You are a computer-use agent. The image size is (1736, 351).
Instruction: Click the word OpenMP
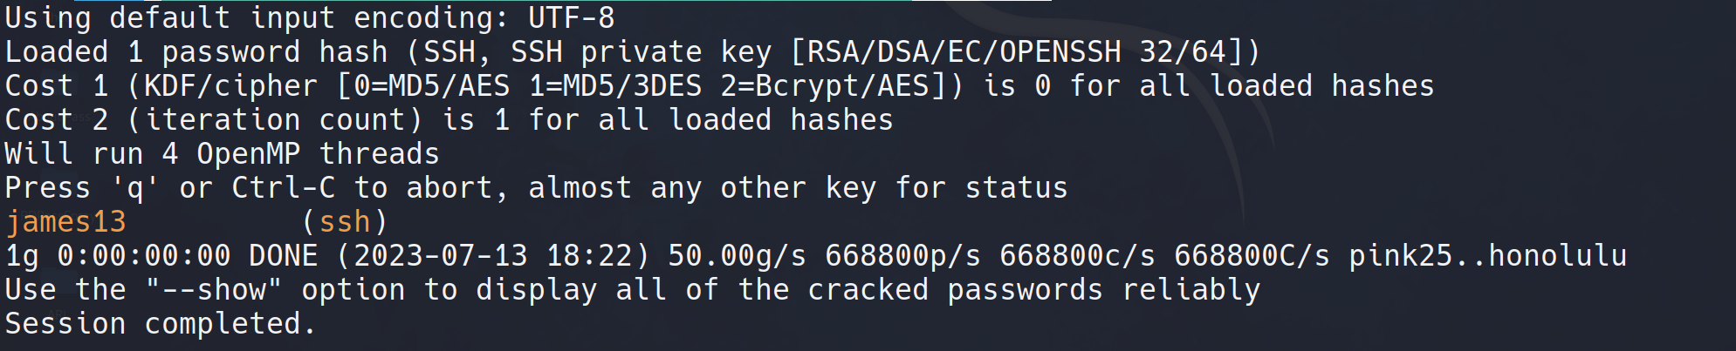click(248, 154)
